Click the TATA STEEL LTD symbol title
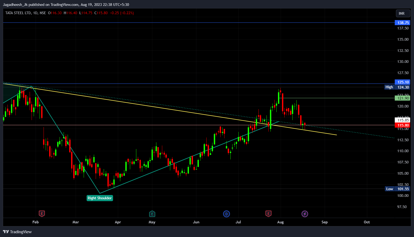This screenshot has width=414, height=237. click(x=18, y=13)
